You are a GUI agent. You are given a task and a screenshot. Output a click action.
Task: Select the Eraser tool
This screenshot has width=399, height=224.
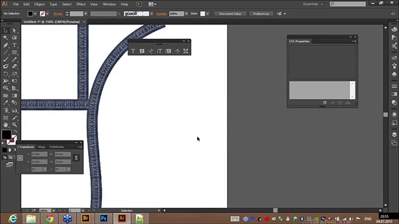14,66
